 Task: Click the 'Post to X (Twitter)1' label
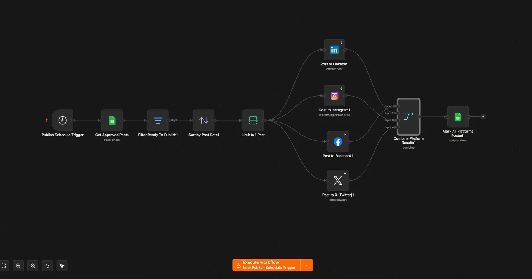click(x=338, y=195)
